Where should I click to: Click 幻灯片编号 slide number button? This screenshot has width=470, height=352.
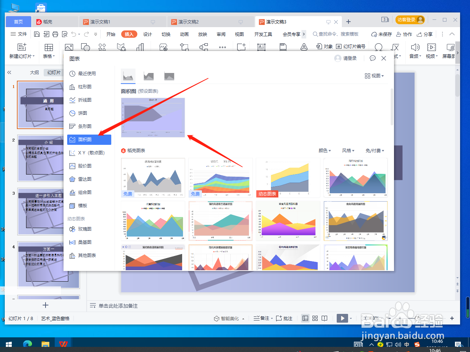(351, 46)
